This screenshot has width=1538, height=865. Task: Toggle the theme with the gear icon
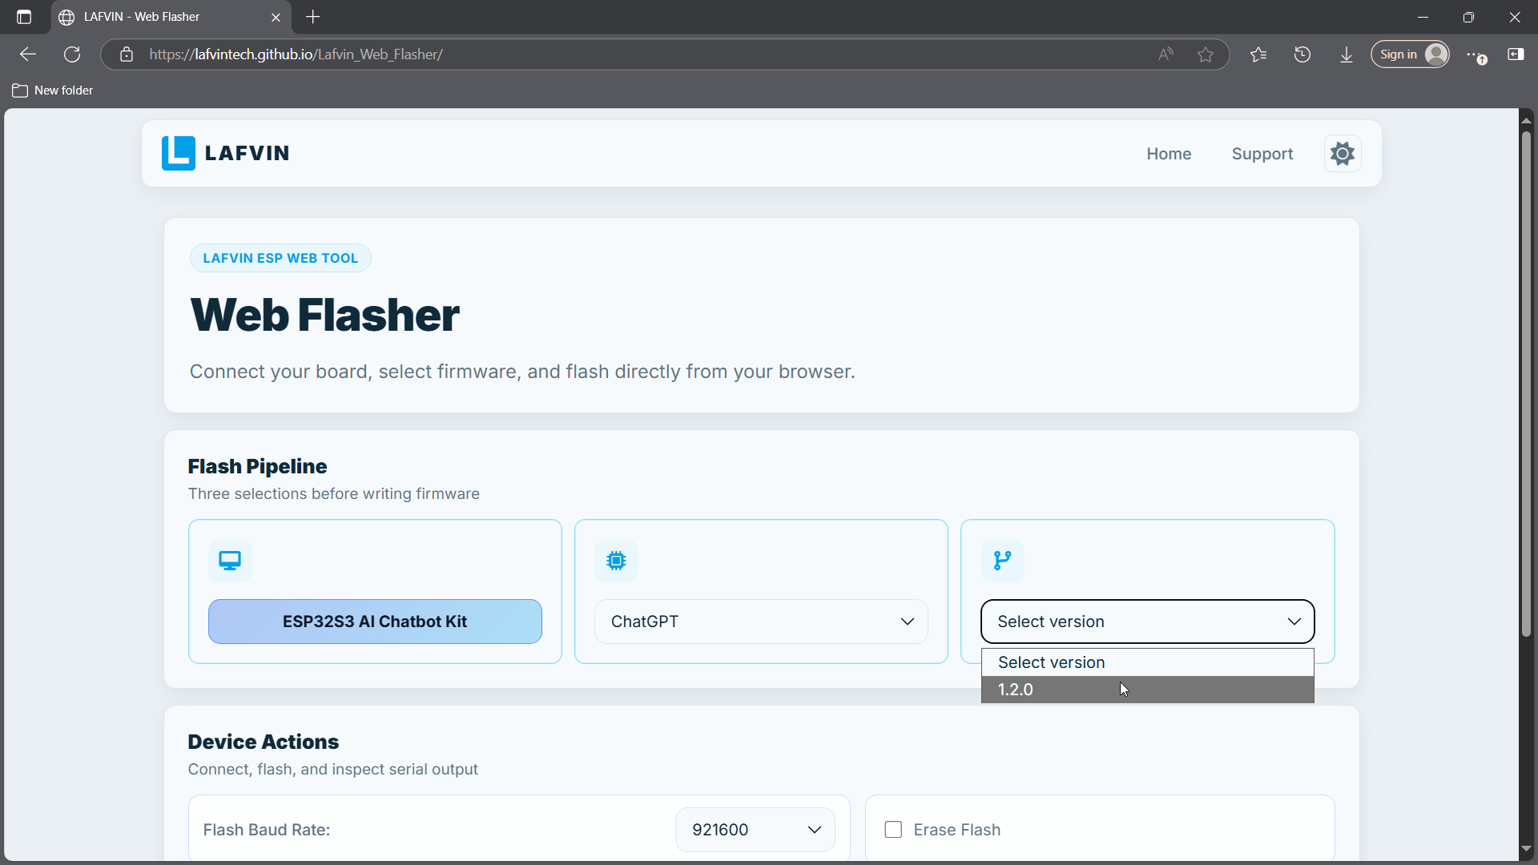point(1343,153)
